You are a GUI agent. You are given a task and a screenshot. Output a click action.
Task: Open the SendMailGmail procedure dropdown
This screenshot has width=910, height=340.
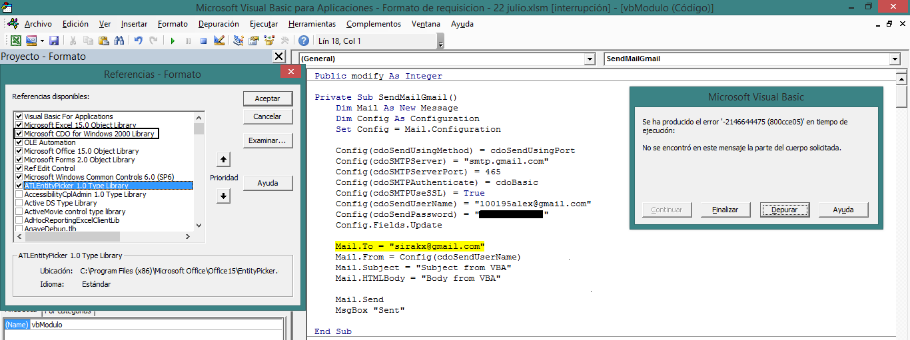pos(894,59)
